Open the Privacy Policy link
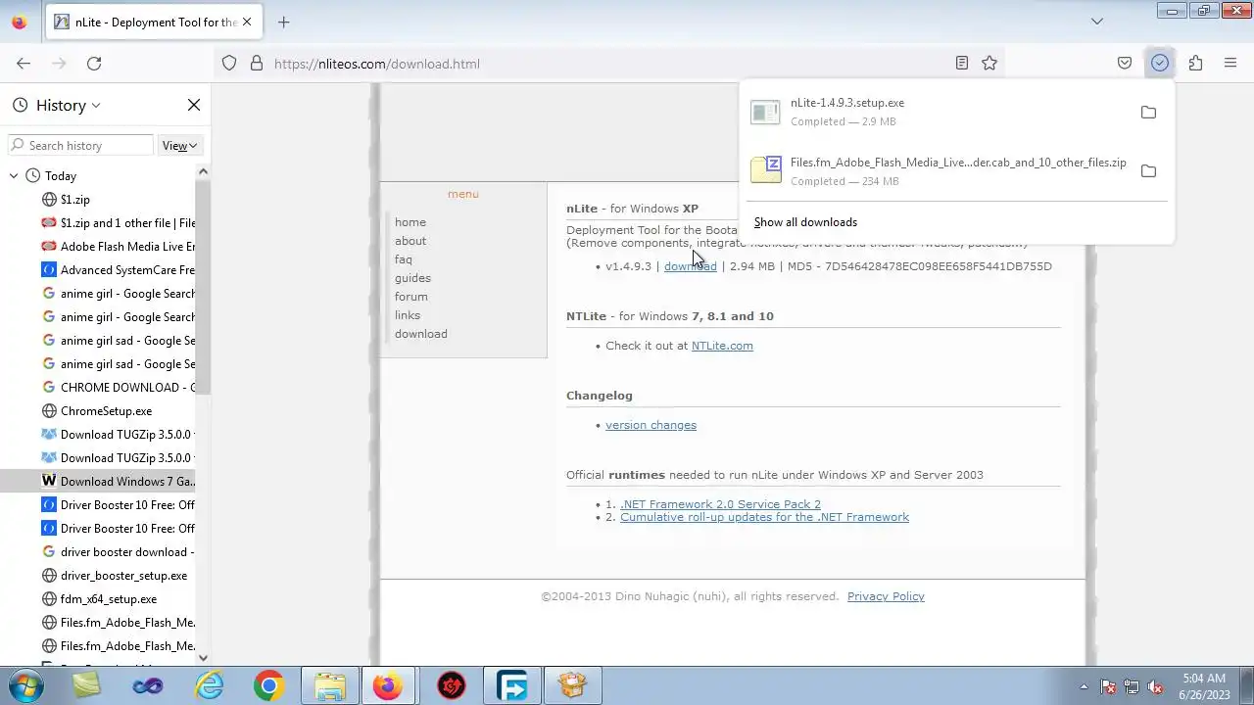Image resolution: width=1254 pixels, height=705 pixels. point(886,596)
